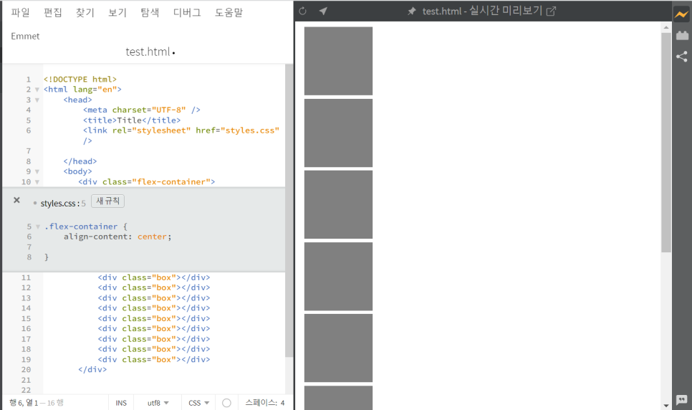This screenshot has width=692, height=410.
Task: Open the feedback speech bubble icon
Action: (681, 400)
